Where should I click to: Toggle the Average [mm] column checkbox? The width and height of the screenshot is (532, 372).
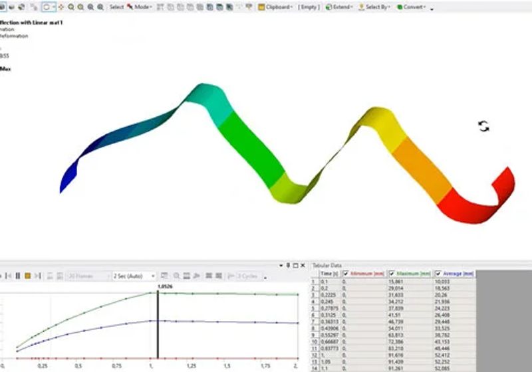pyautogui.click(x=438, y=274)
